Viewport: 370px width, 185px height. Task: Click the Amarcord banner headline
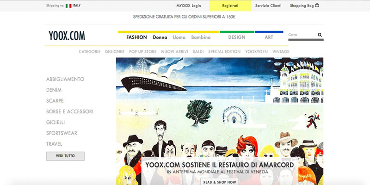coord(219,165)
